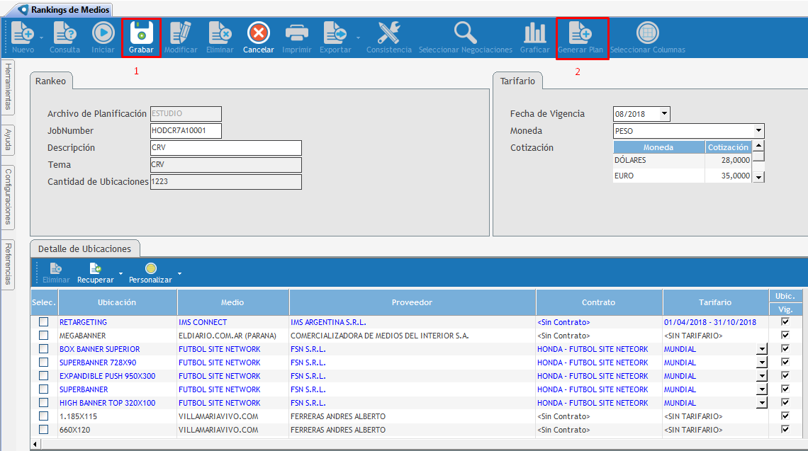Open the Fecha de Vigencia dropdown
The image size is (808, 451).
(x=664, y=114)
